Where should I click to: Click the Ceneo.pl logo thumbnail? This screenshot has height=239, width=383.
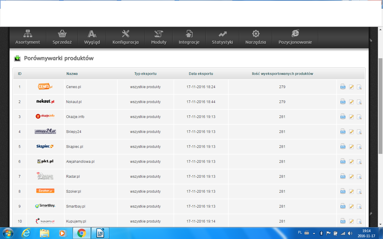point(45,87)
